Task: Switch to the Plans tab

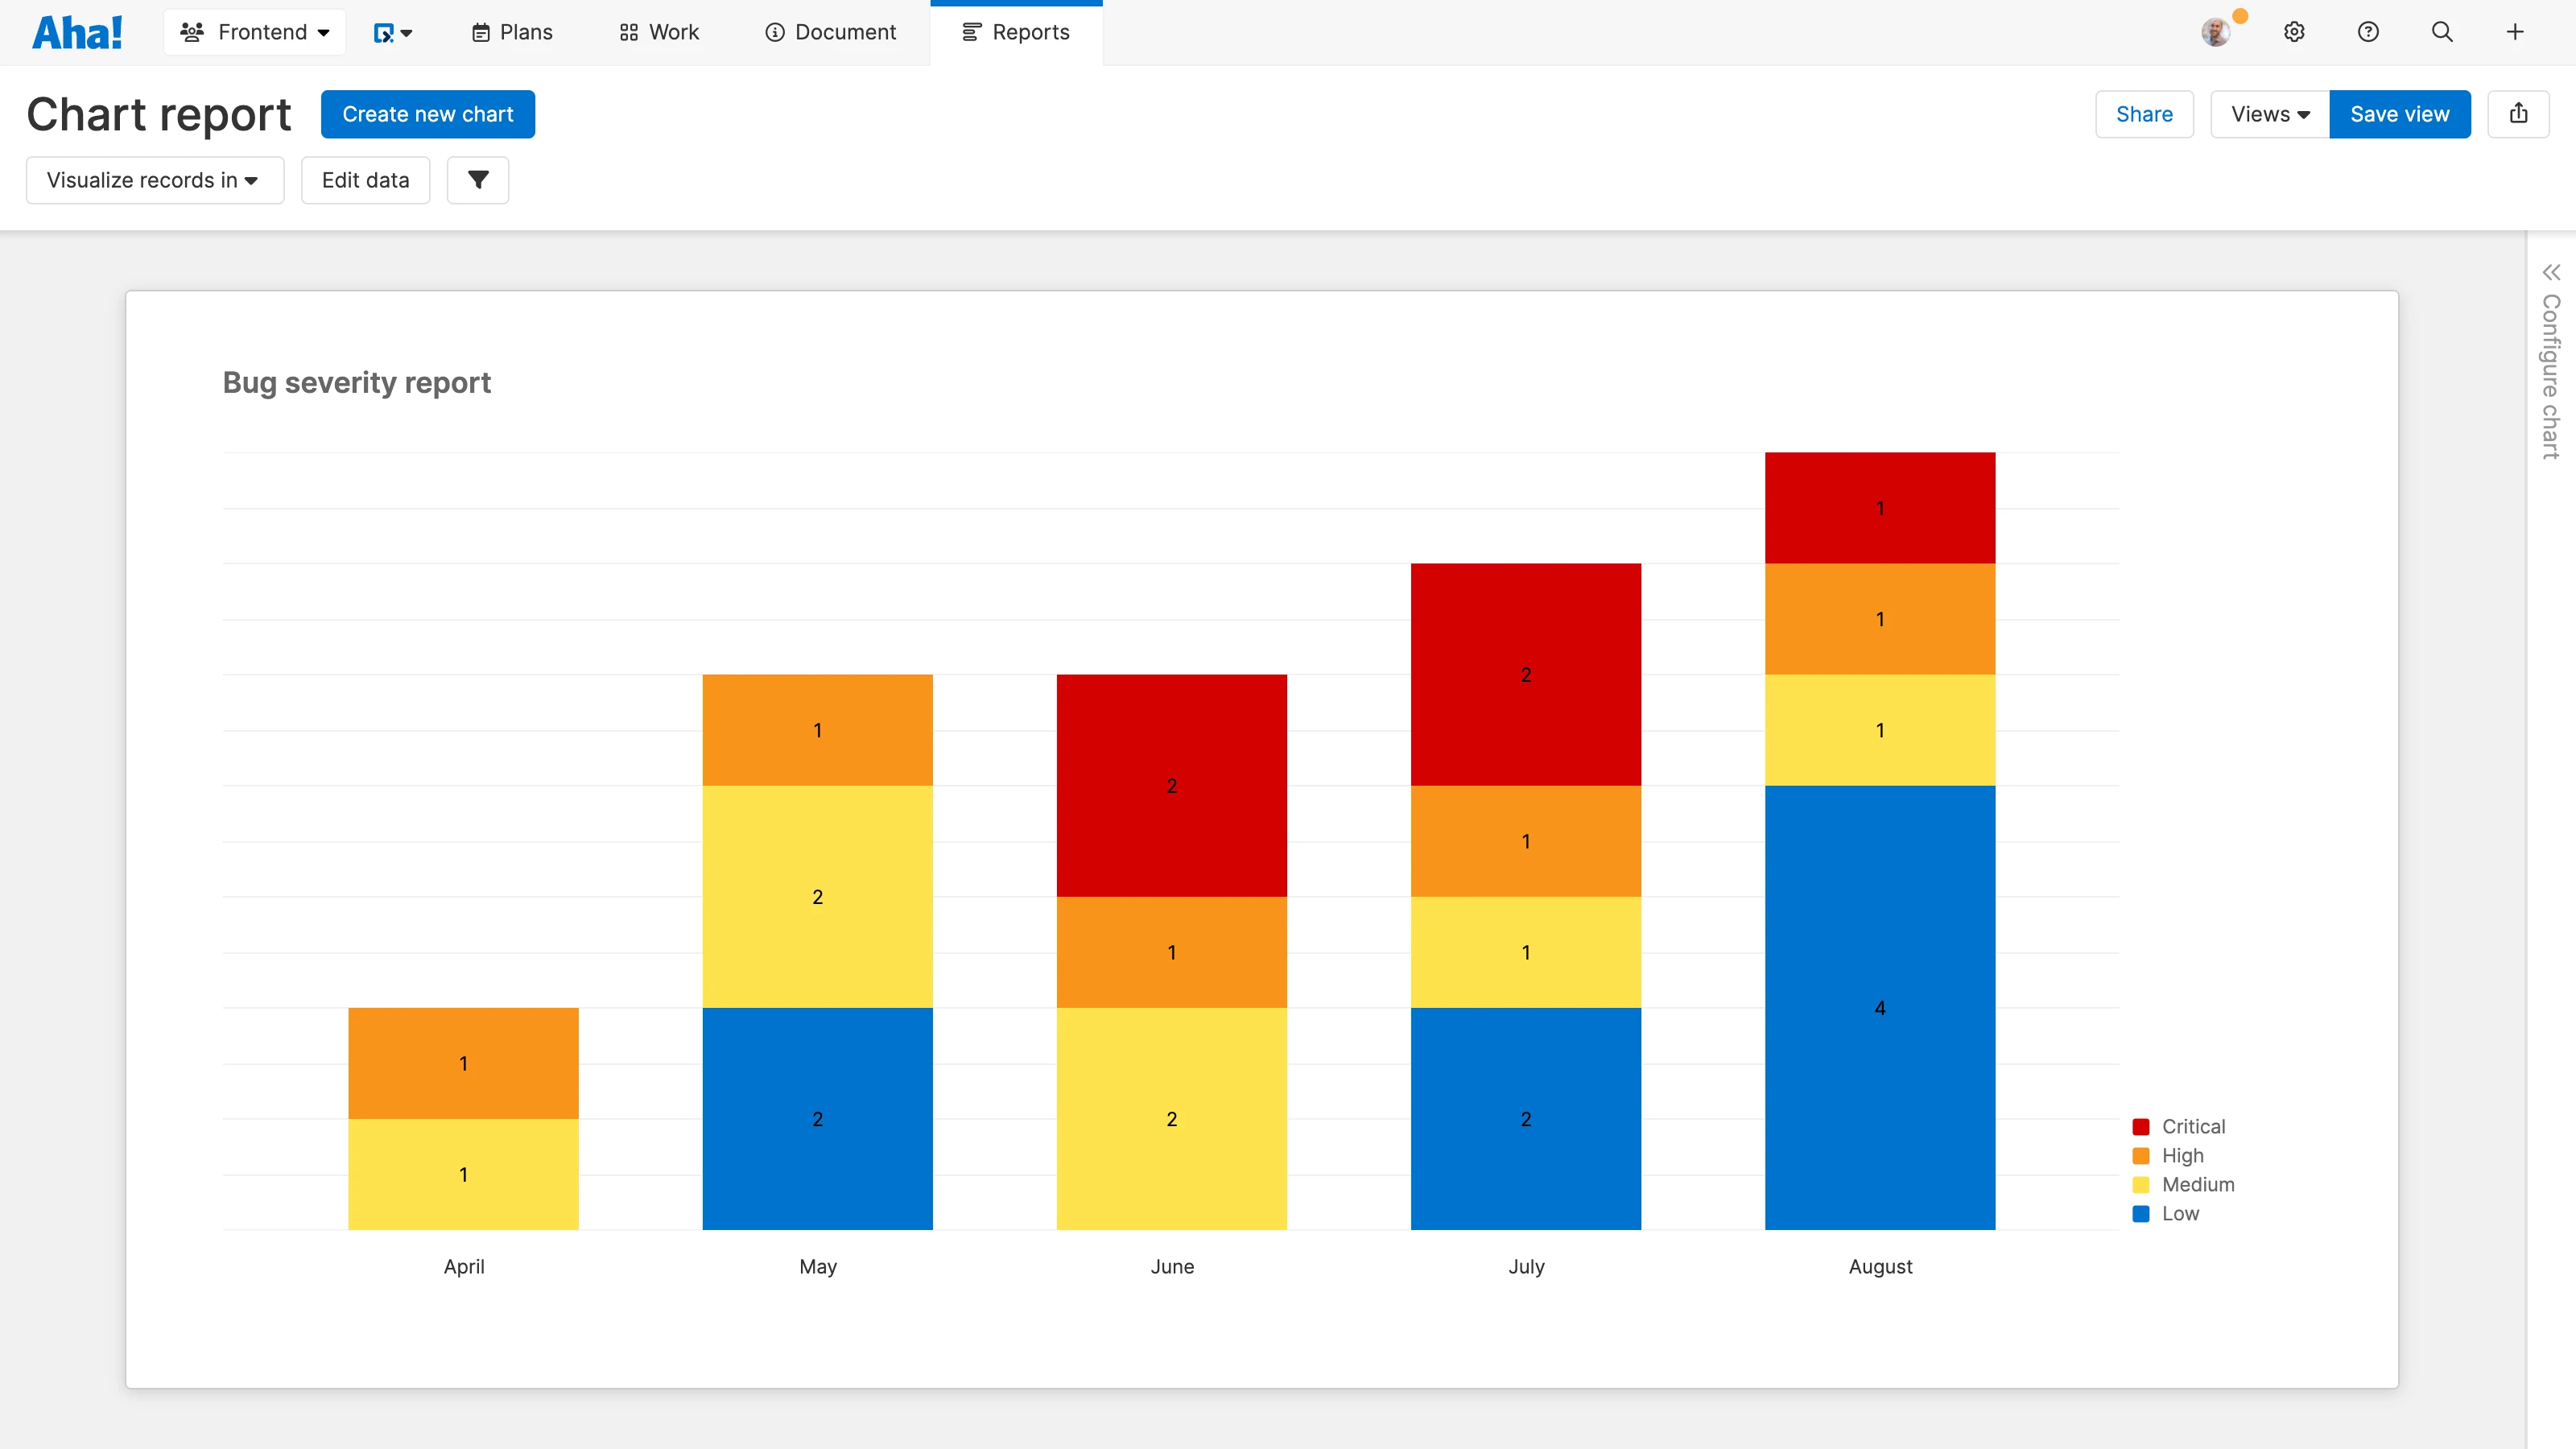Action: coord(512,32)
